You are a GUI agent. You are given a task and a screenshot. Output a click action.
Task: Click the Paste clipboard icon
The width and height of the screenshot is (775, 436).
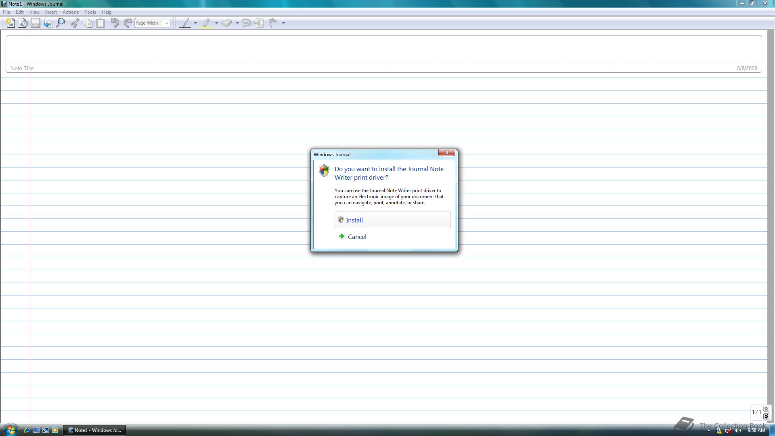click(x=101, y=23)
